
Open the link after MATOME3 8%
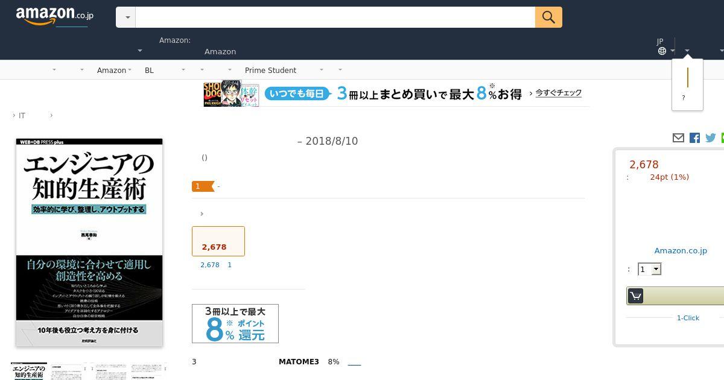point(354,362)
